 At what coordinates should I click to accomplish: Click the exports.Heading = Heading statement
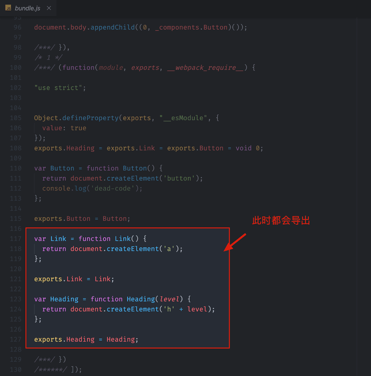(x=86, y=339)
